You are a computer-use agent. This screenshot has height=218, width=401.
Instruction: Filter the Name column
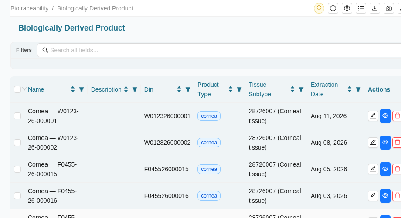(x=82, y=89)
